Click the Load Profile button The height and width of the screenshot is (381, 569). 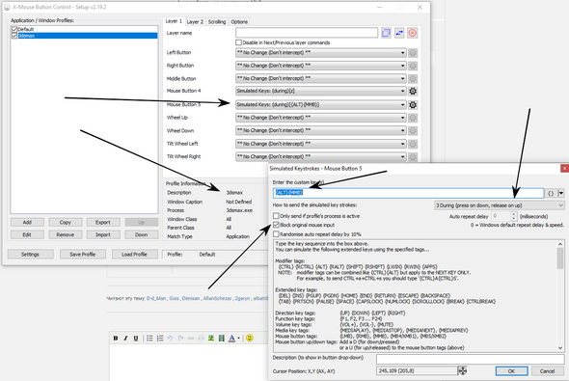coord(135,254)
